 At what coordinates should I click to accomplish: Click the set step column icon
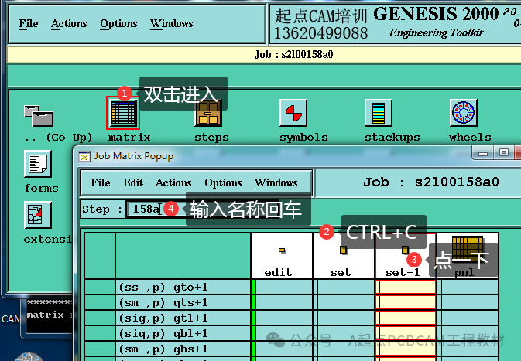coord(343,250)
